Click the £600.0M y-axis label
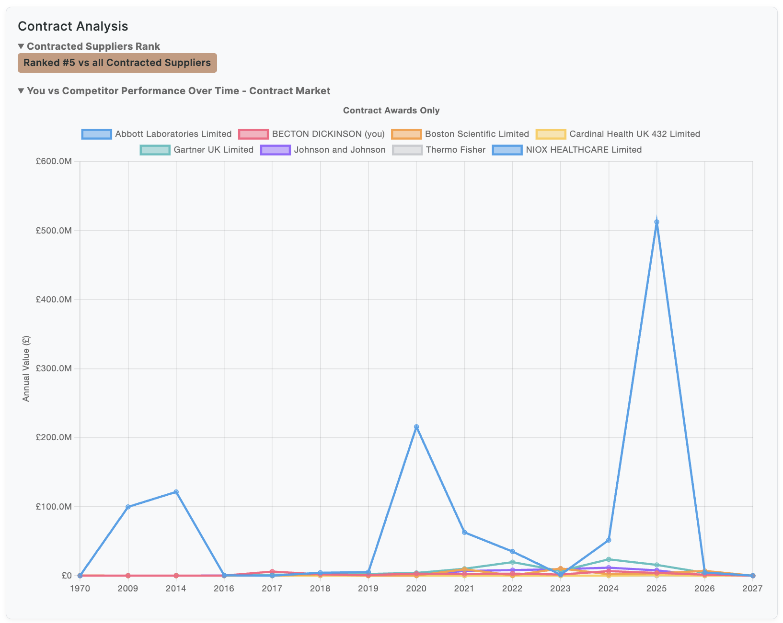 [x=54, y=162]
